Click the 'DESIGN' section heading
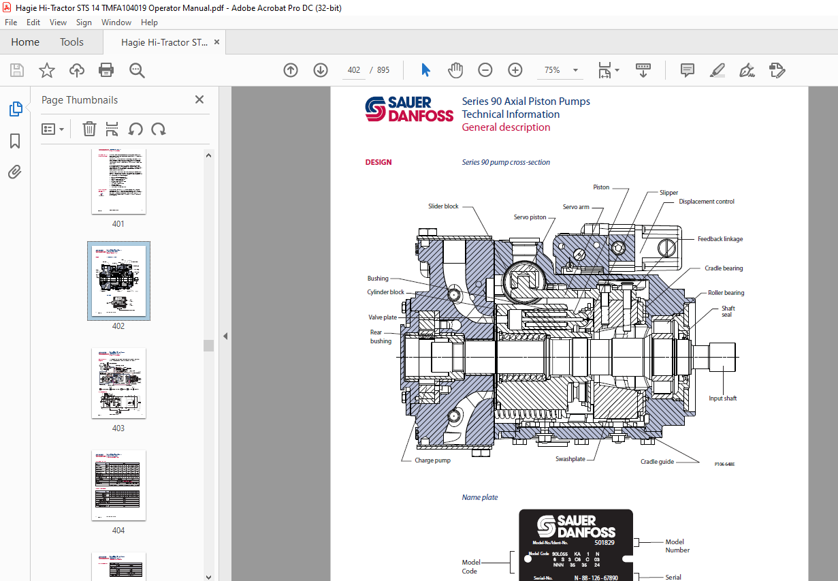The image size is (838, 581). tap(378, 162)
